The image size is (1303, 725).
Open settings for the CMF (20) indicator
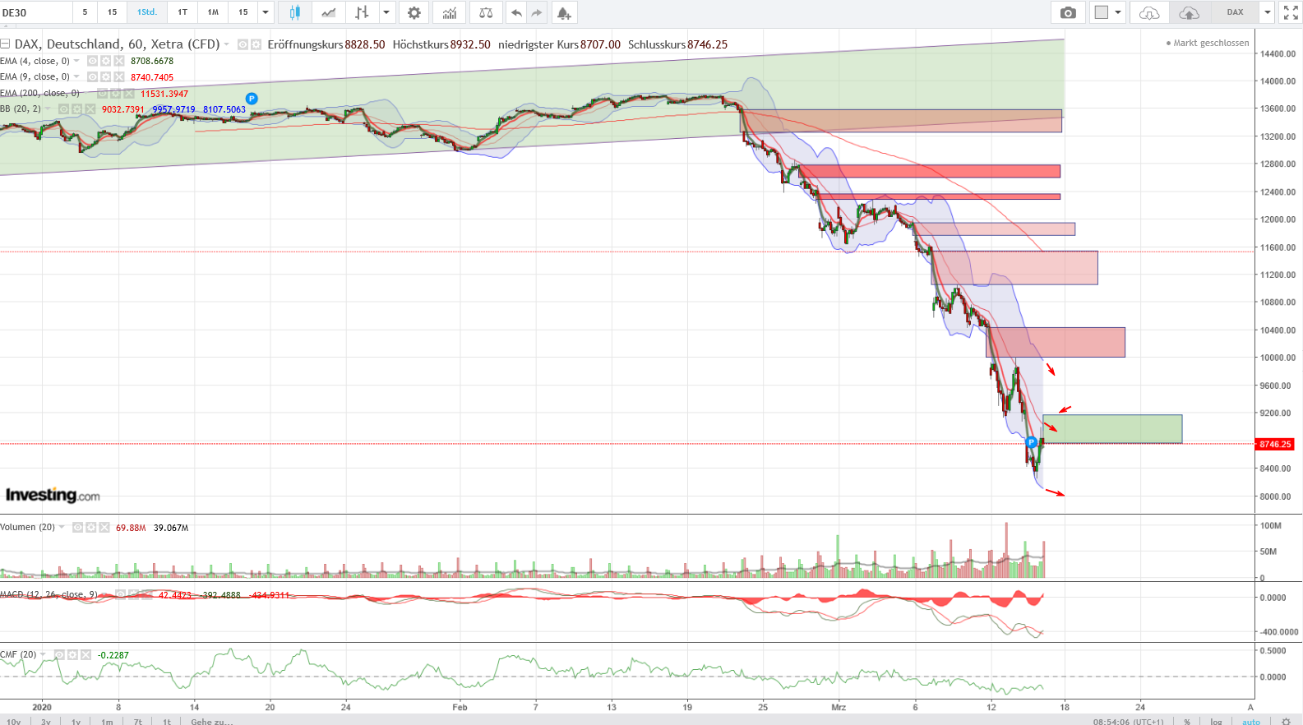tap(72, 655)
